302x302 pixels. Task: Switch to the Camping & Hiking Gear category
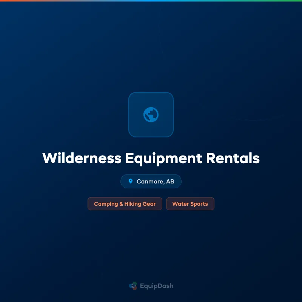click(x=125, y=203)
